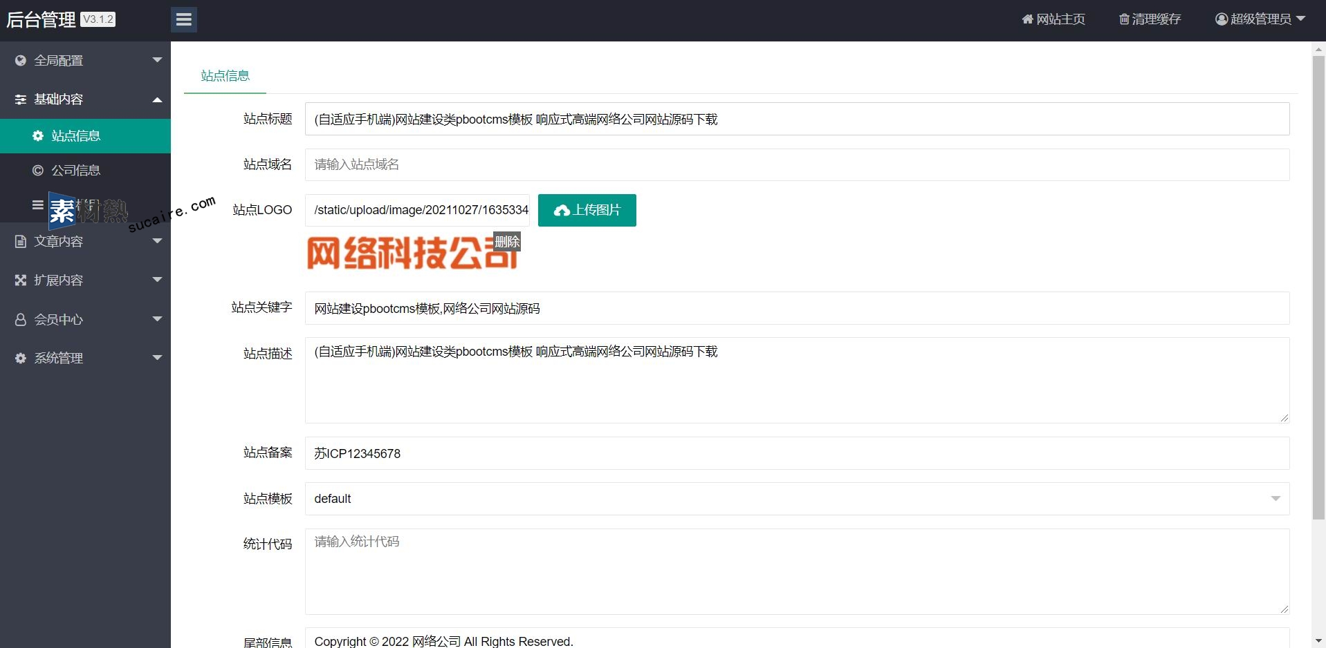Click the 站点备案 ICP field
The image size is (1326, 648).
pos(797,454)
